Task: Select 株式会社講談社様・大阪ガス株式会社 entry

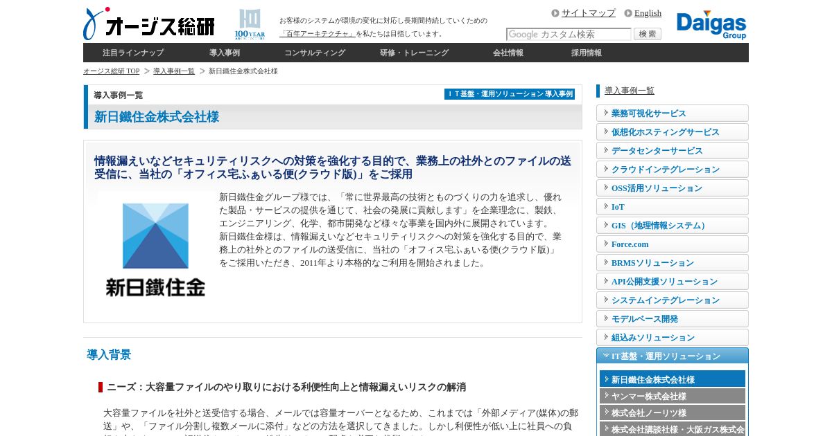Action: click(x=673, y=429)
